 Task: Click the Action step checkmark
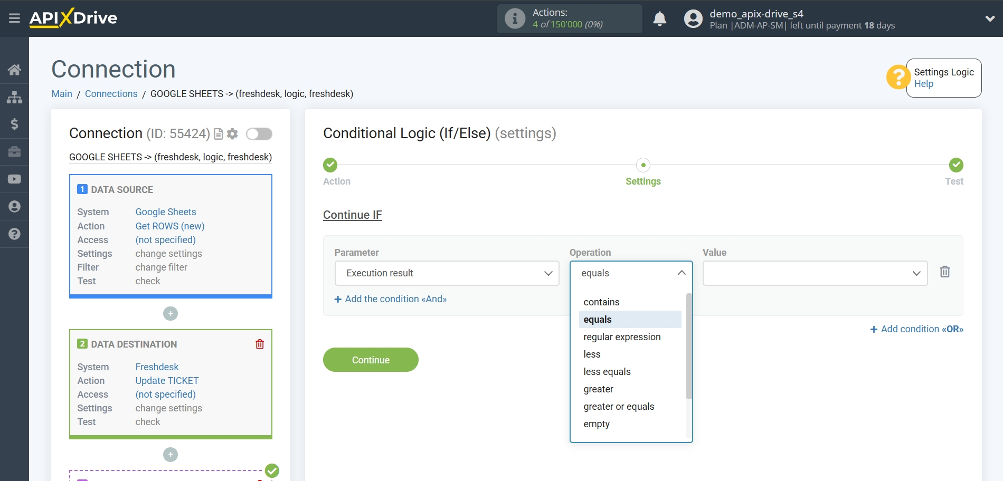[x=330, y=165]
